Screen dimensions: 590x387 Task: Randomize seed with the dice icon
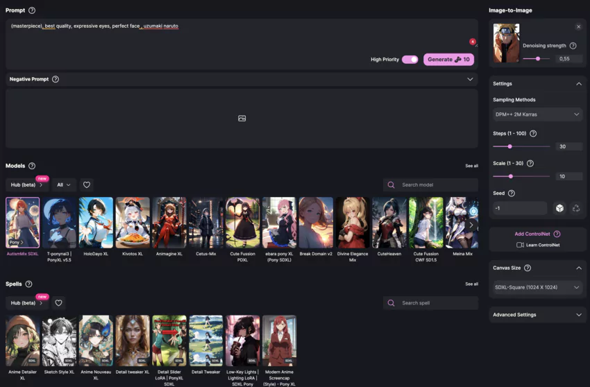(559, 208)
